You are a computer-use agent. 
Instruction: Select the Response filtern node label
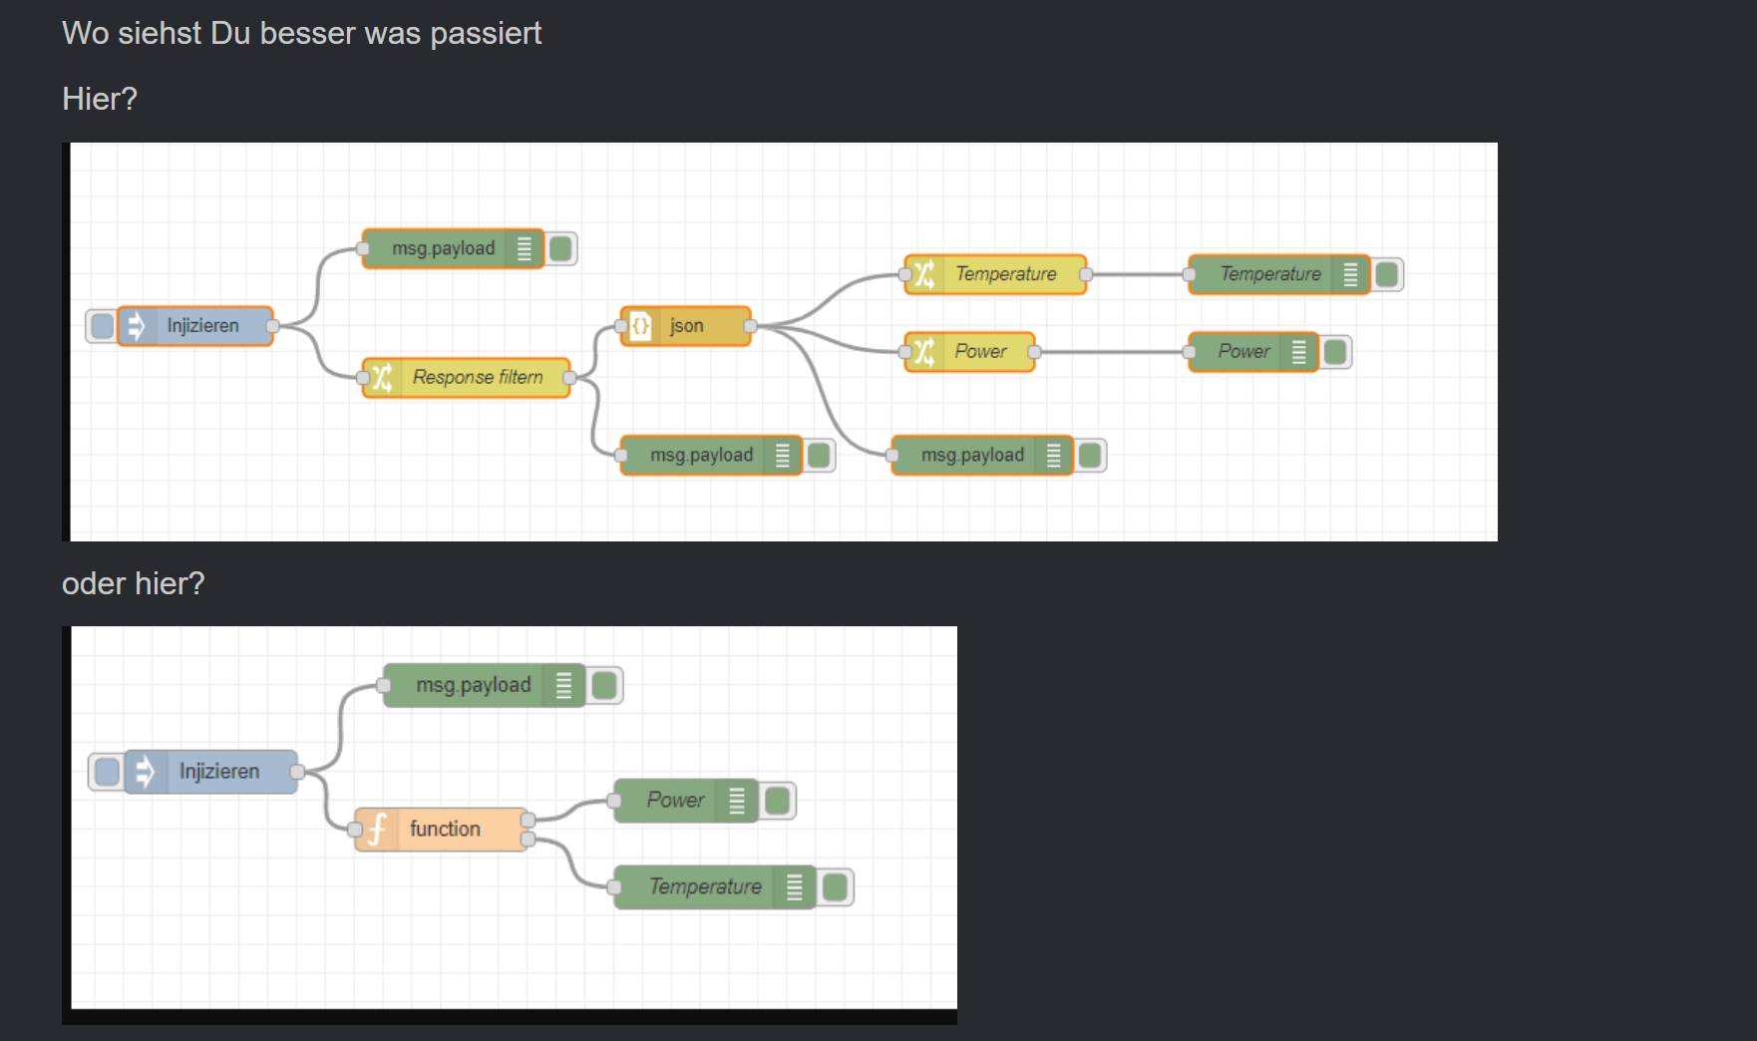tap(478, 378)
